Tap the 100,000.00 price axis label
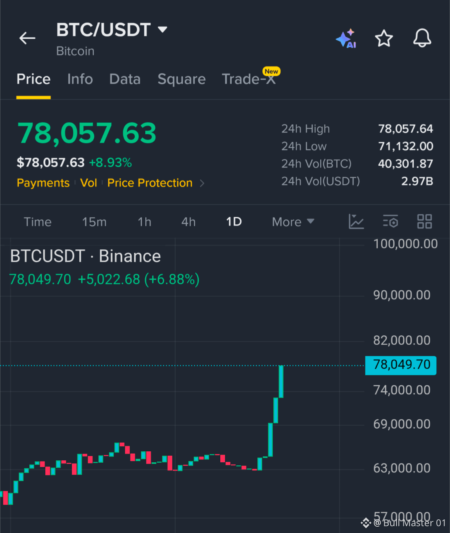The width and height of the screenshot is (450, 533). tap(405, 244)
